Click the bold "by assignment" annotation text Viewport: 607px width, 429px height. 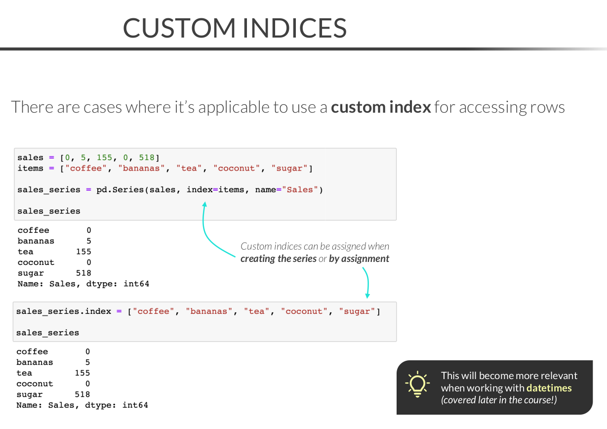click(359, 258)
